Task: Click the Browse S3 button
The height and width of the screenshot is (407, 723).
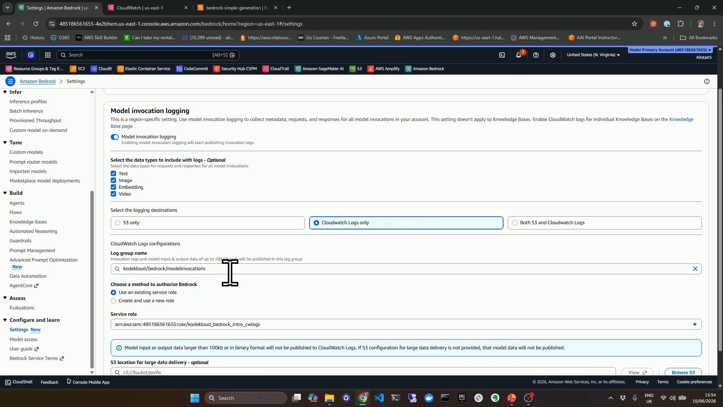Action: pos(683,372)
